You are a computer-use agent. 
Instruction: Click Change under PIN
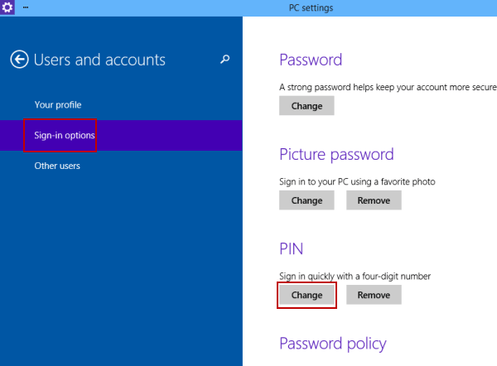(306, 295)
